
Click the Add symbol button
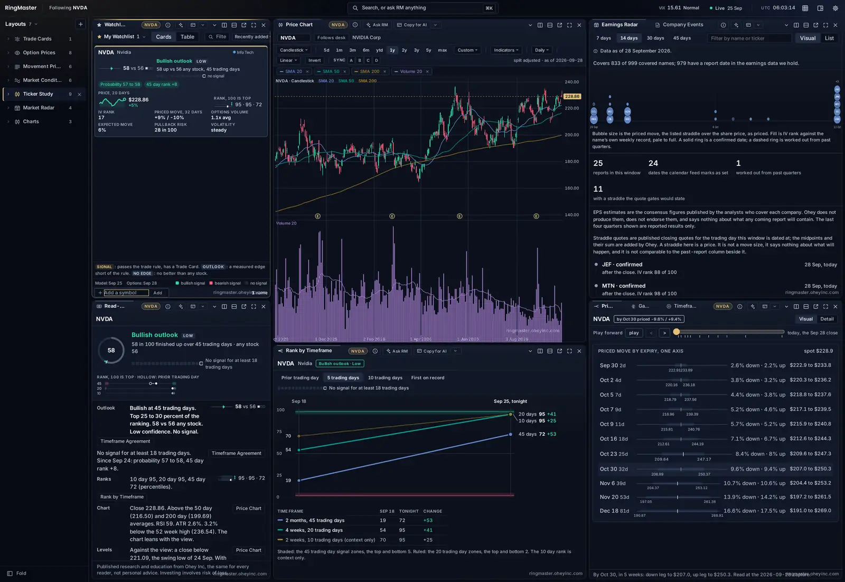[x=158, y=293]
